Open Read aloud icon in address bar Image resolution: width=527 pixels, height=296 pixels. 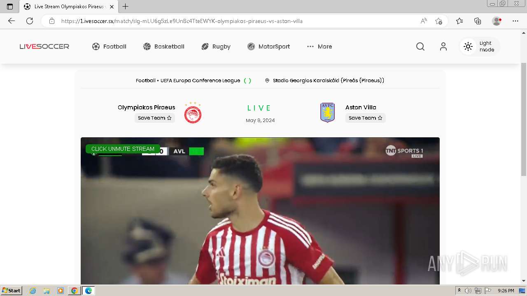(x=424, y=21)
